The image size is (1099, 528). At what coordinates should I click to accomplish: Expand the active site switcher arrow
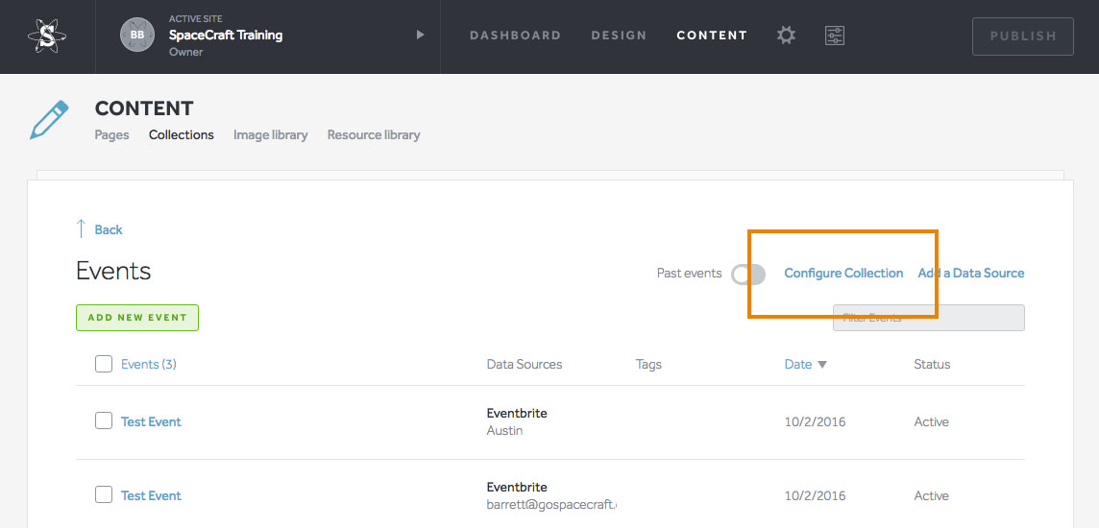[420, 36]
